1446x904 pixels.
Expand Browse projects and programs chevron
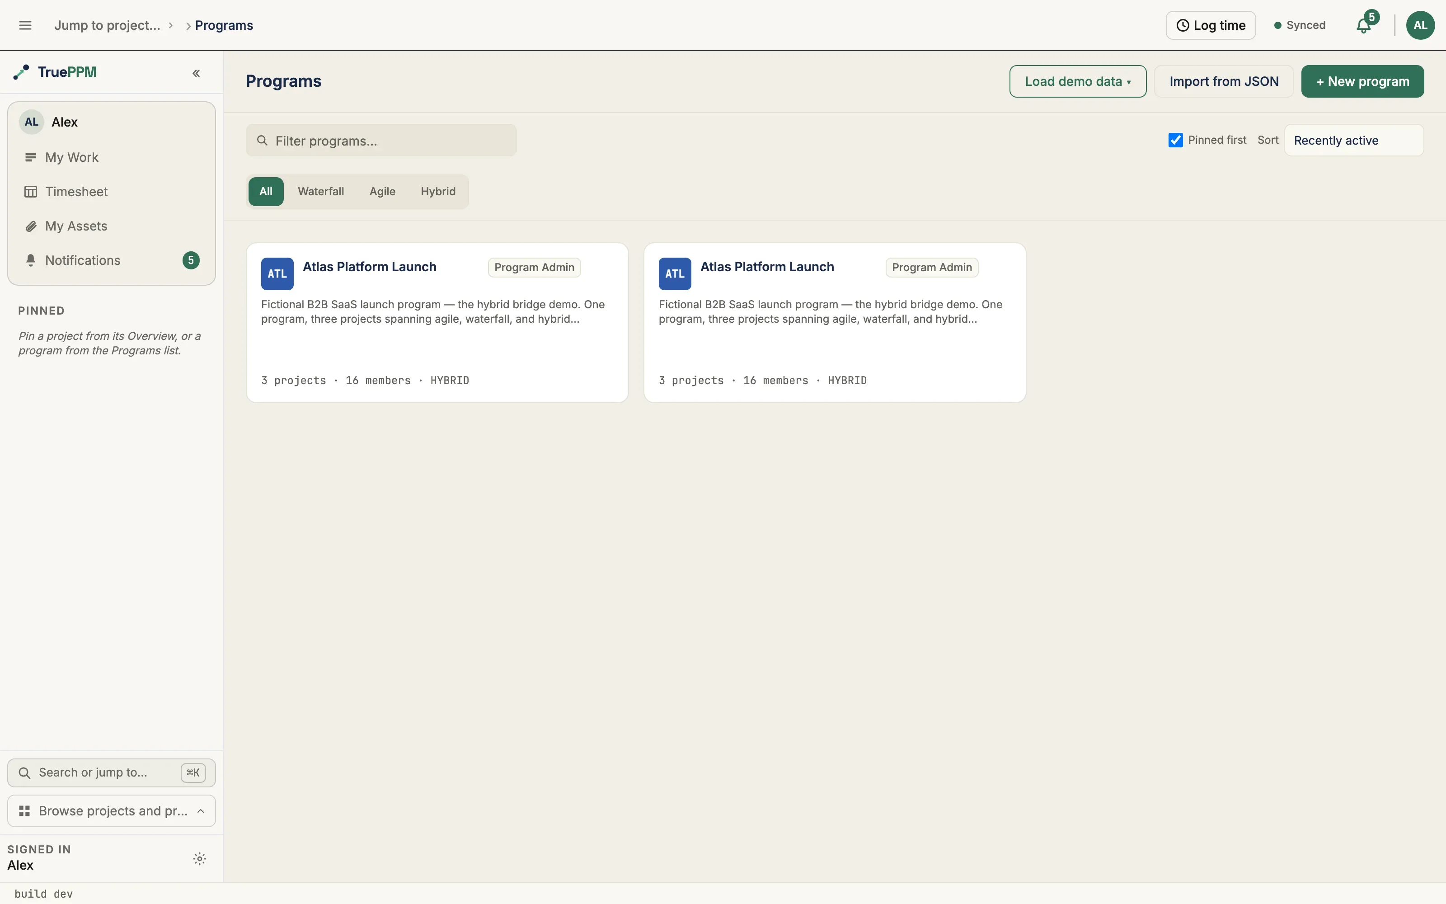point(201,811)
